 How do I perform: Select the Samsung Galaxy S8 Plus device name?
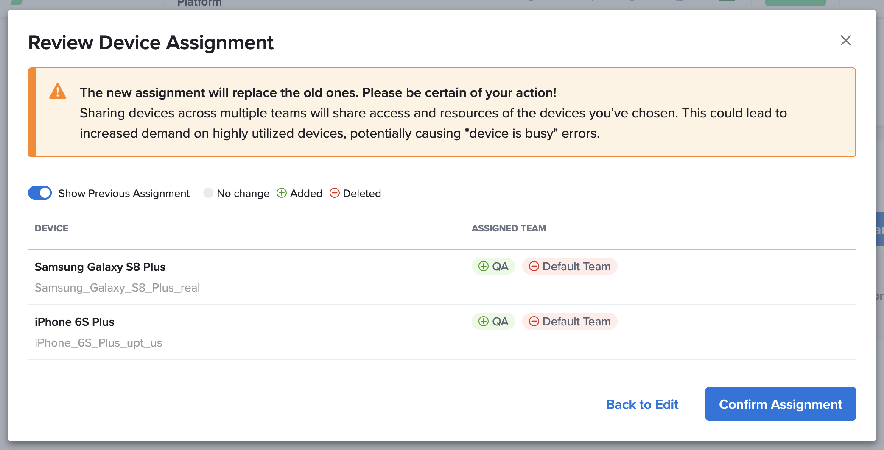tap(100, 267)
